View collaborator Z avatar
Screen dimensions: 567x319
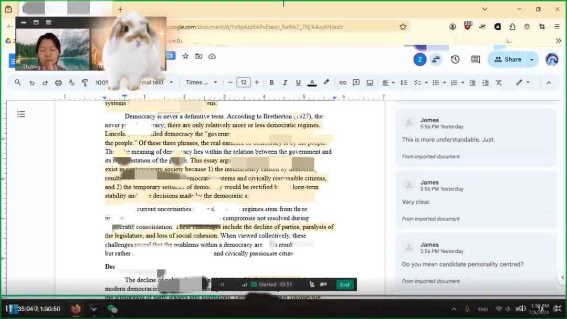(419, 59)
